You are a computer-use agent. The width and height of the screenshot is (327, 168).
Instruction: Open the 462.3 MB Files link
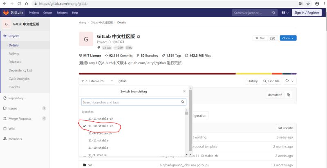tap(198, 56)
